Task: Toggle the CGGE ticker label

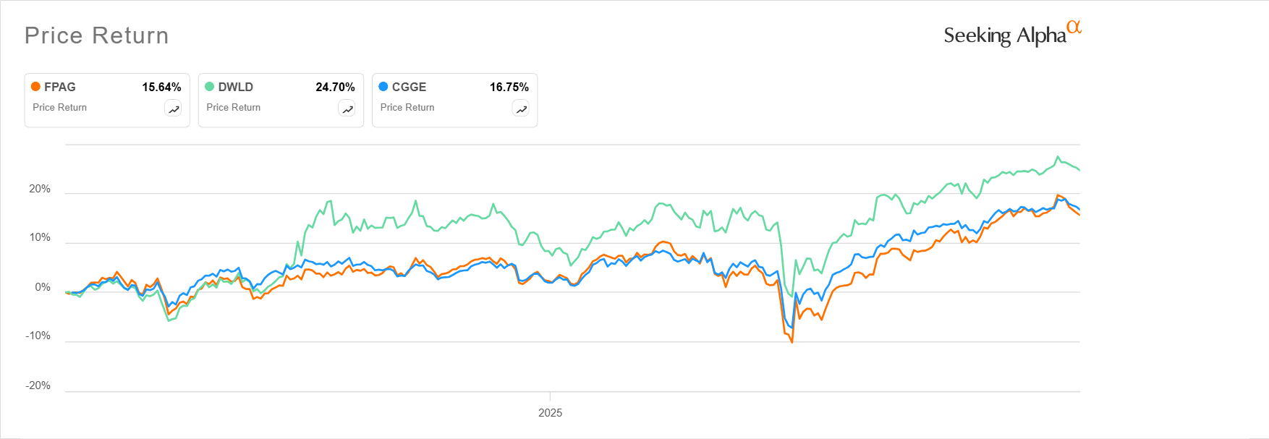Action: (x=409, y=87)
